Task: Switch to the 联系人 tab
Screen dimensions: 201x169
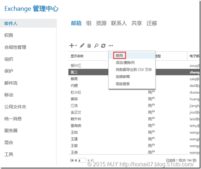Action: coord(119,23)
